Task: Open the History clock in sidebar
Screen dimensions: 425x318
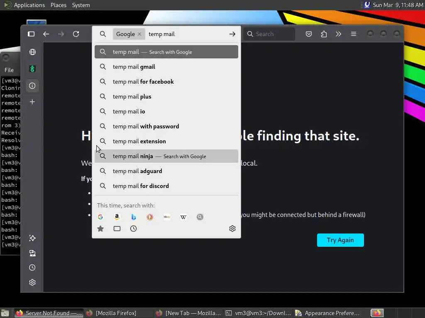Action: coord(32,268)
